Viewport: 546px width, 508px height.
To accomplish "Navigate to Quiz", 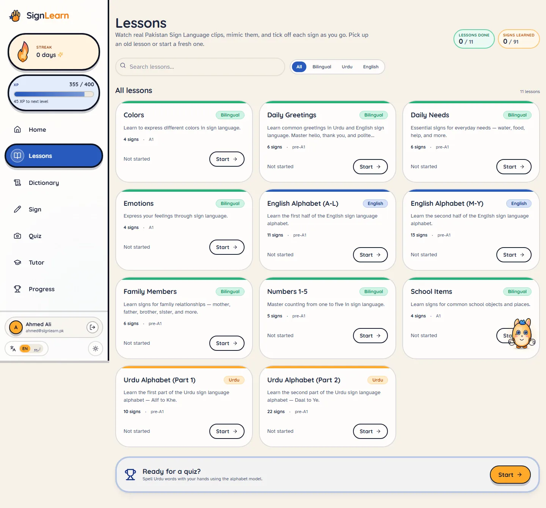I will [54, 236].
